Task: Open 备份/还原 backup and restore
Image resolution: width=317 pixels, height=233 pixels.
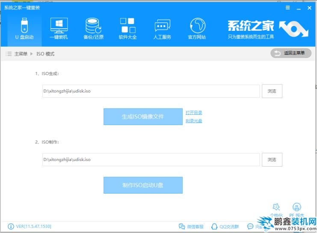Action: point(93,29)
